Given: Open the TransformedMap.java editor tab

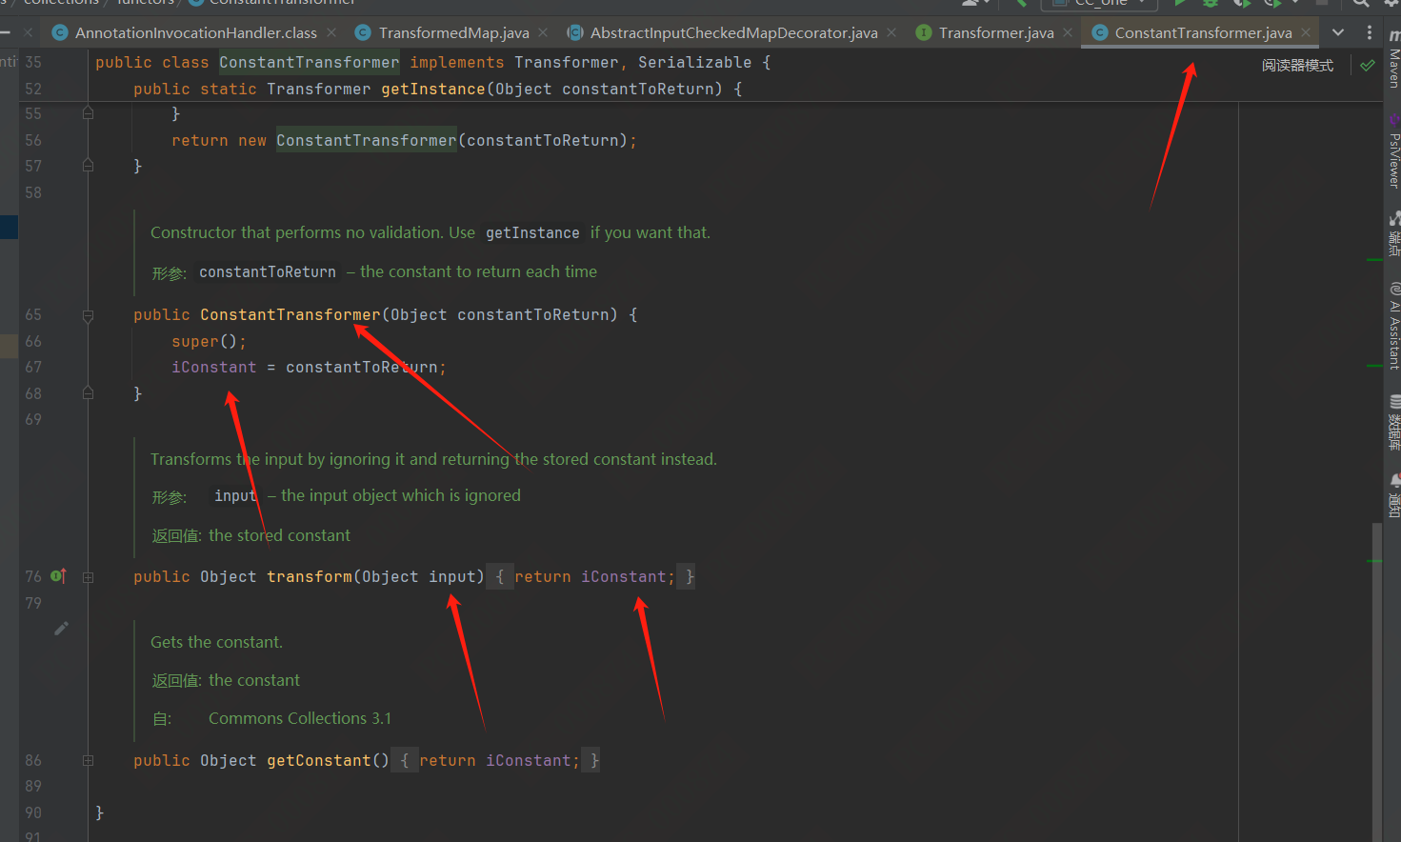Looking at the screenshot, I should pyautogui.click(x=453, y=32).
